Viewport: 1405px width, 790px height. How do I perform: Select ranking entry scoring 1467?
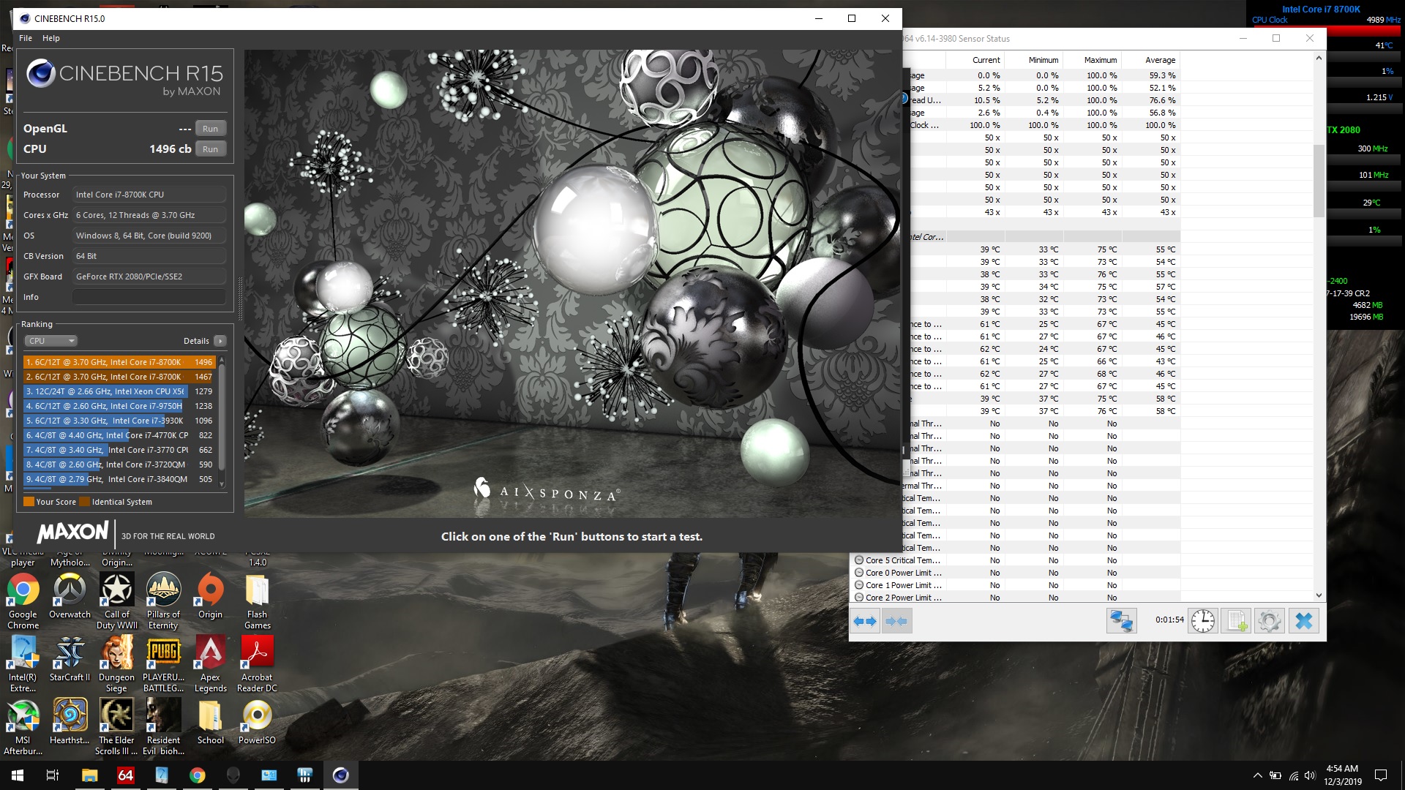click(x=119, y=377)
